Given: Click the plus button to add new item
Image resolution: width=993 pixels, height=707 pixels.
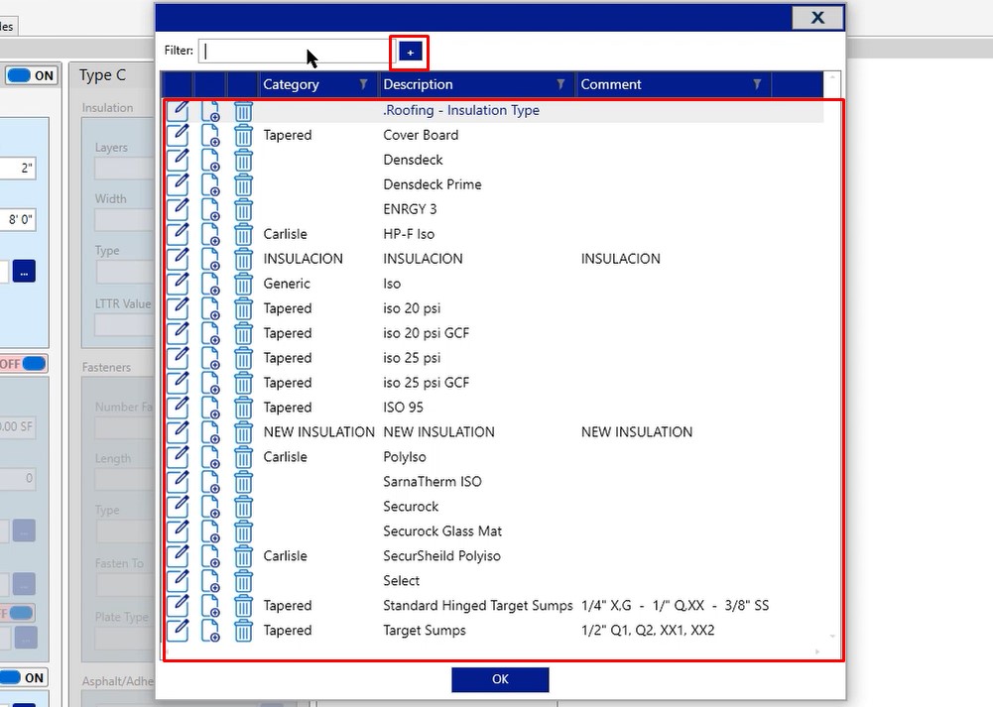Looking at the screenshot, I should pyautogui.click(x=411, y=52).
